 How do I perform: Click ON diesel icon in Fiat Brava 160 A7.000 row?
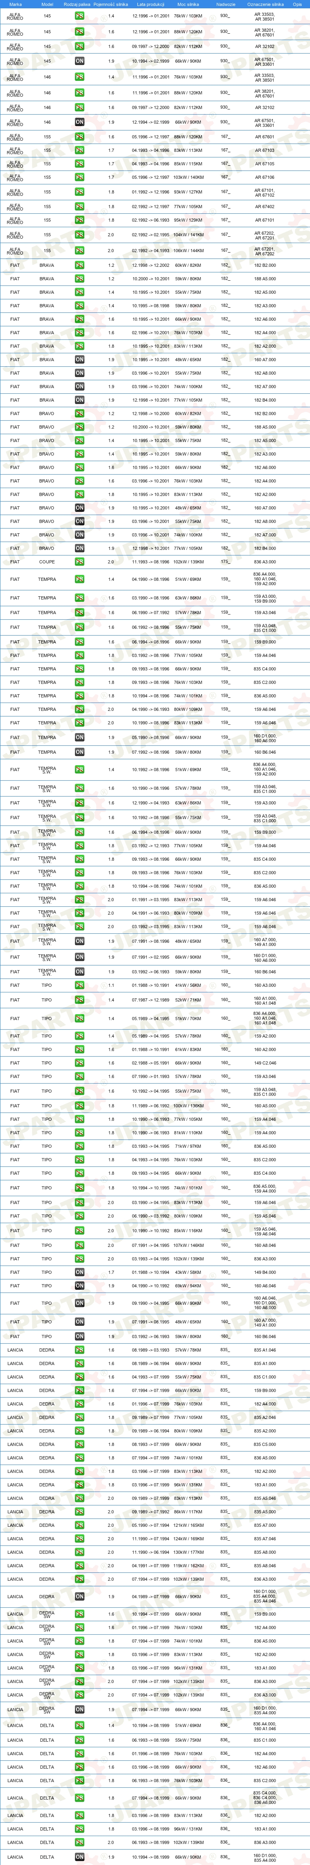click(x=80, y=360)
